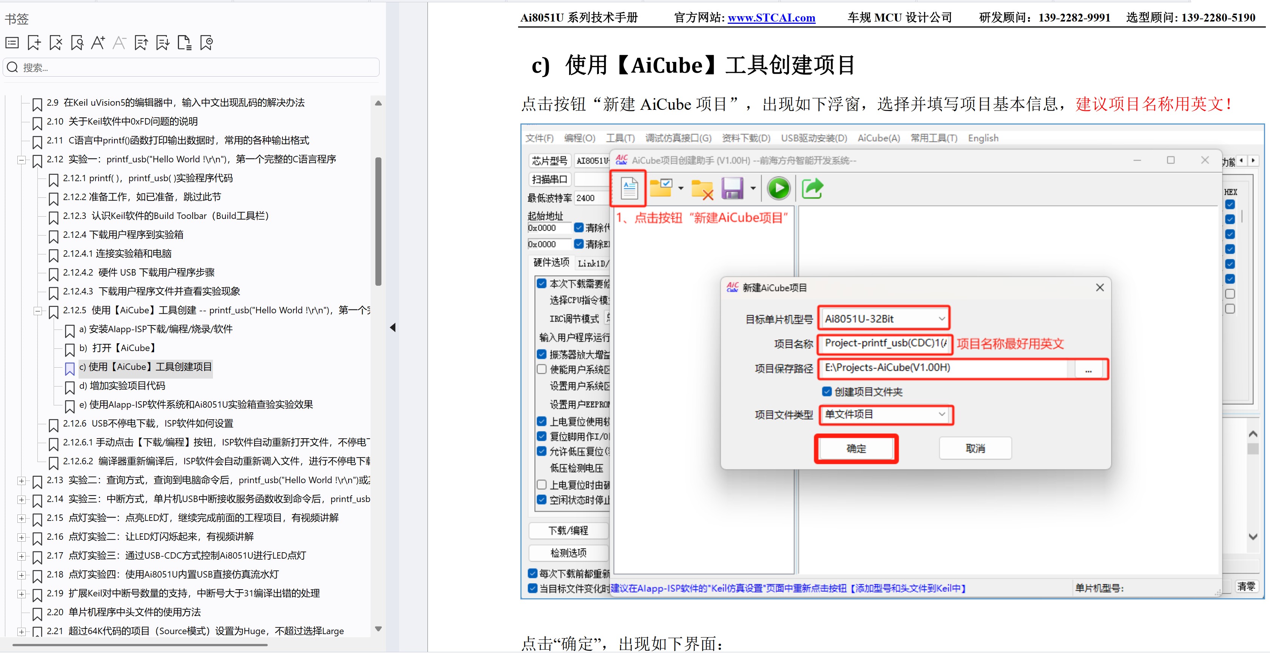Toggle the 振荡器放大增益 checkbox
The image size is (1270, 653).
point(541,354)
